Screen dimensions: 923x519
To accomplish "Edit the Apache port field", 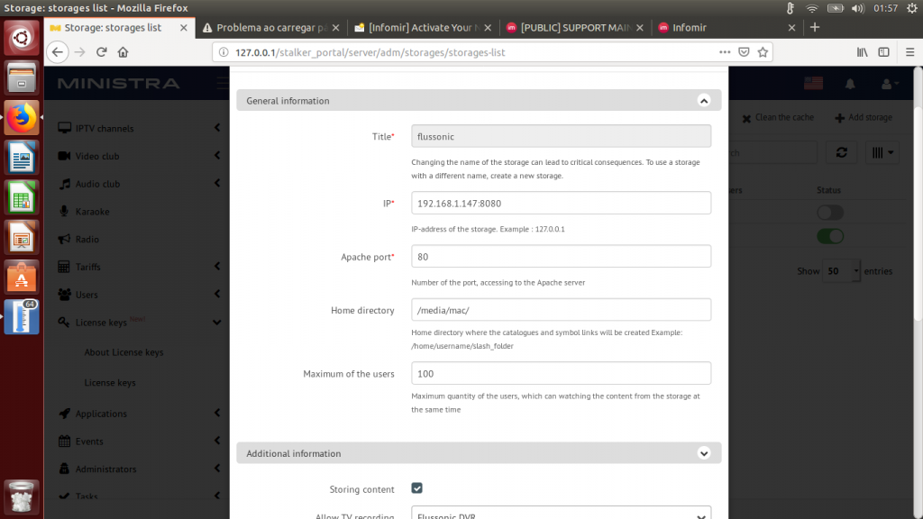I will click(561, 257).
